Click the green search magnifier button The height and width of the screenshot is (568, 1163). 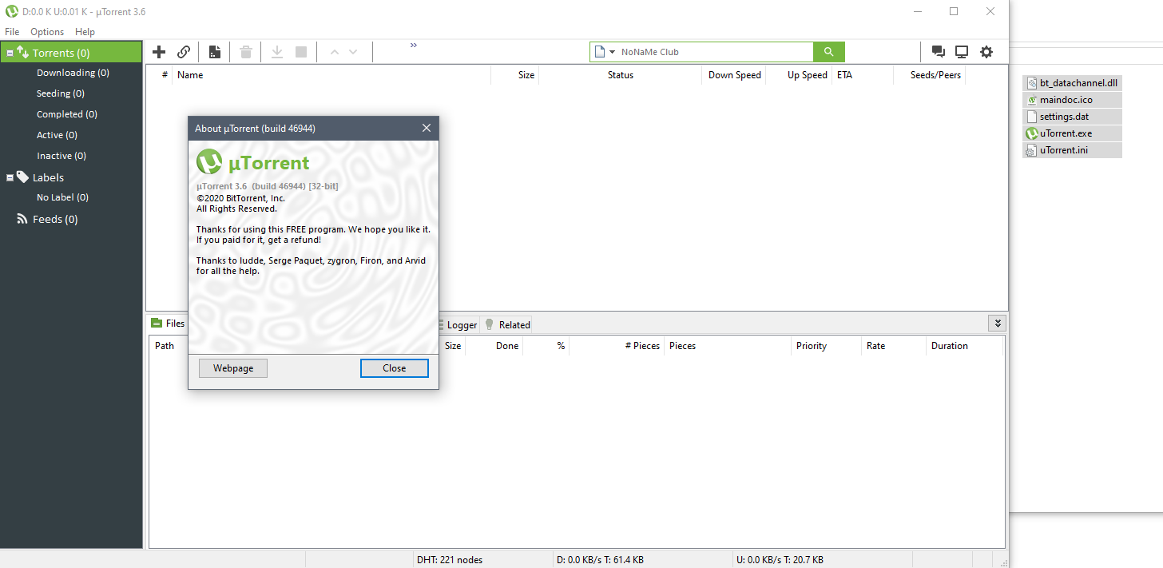[828, 52]
